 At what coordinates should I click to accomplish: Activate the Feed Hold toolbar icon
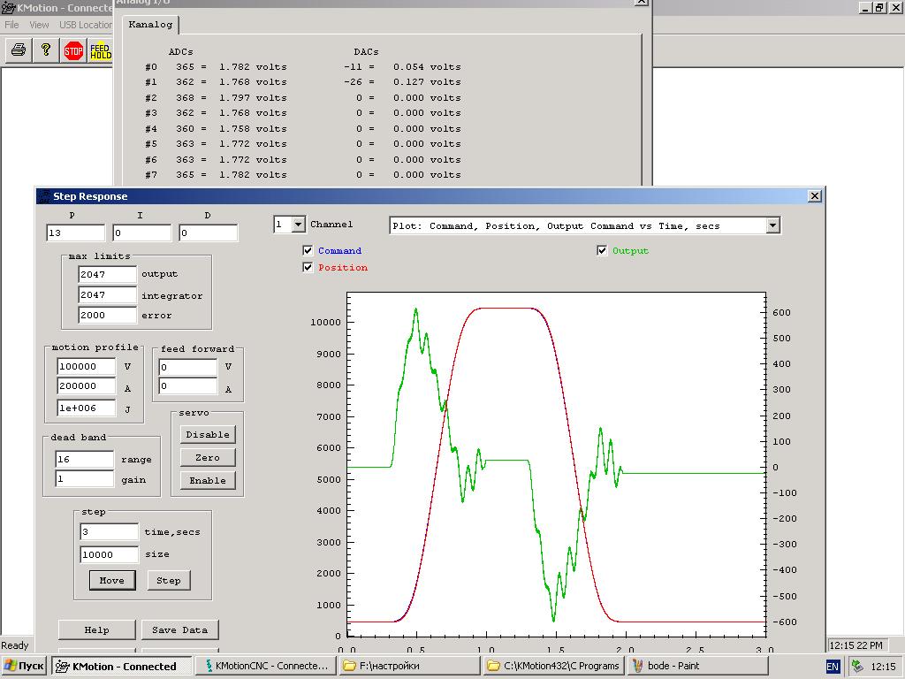pos(101,51)
